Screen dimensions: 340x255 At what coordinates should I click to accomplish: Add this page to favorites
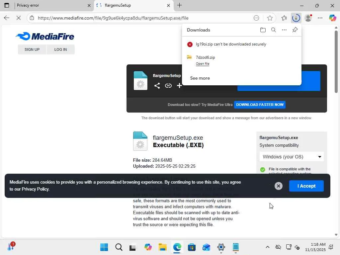[x=270, y=18]
